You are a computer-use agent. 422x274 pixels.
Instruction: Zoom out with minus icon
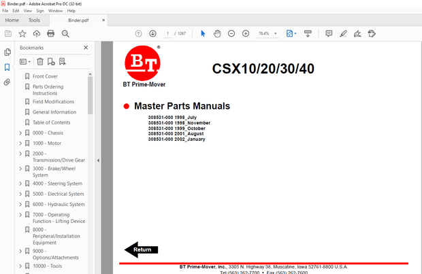(x=231, y=33)
